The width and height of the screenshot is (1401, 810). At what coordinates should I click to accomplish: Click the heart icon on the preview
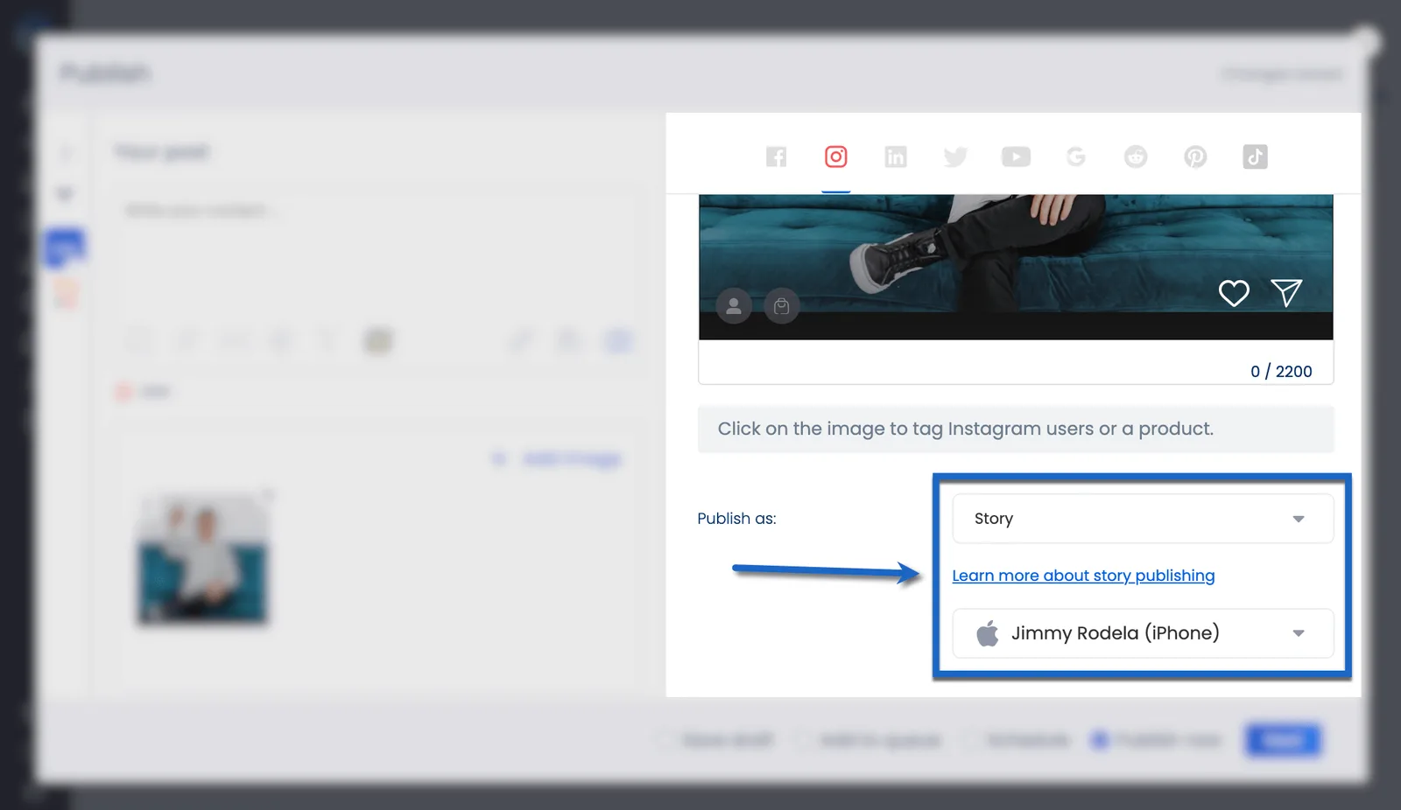(x=1234, y=293)
